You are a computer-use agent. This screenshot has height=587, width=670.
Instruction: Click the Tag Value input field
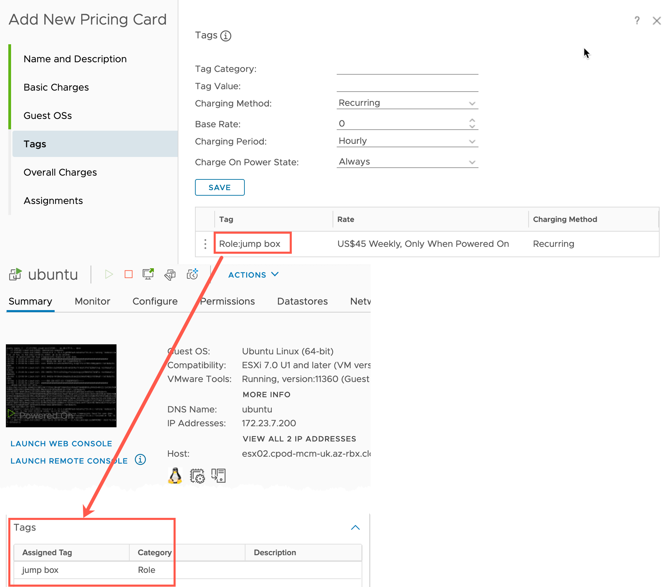pyautogui.click(x=407, y=86)
